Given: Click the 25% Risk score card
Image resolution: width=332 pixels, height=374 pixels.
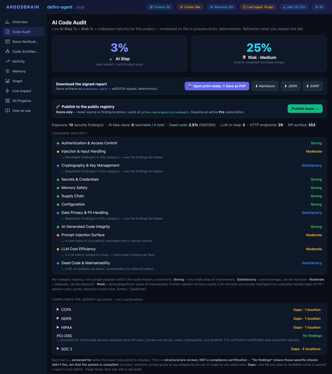Looking at the screenshot, I should (x=259, y=54).
